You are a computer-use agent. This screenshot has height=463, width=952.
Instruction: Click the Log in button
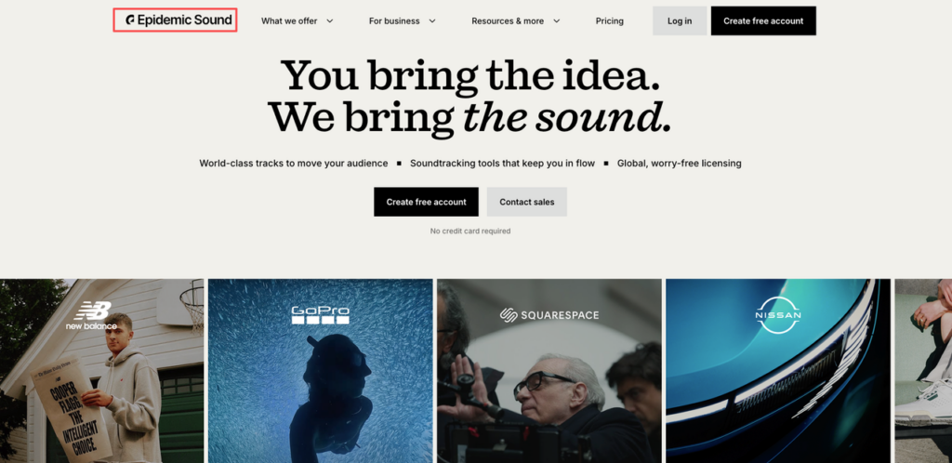pyautogui.click(x=680, y=20)
